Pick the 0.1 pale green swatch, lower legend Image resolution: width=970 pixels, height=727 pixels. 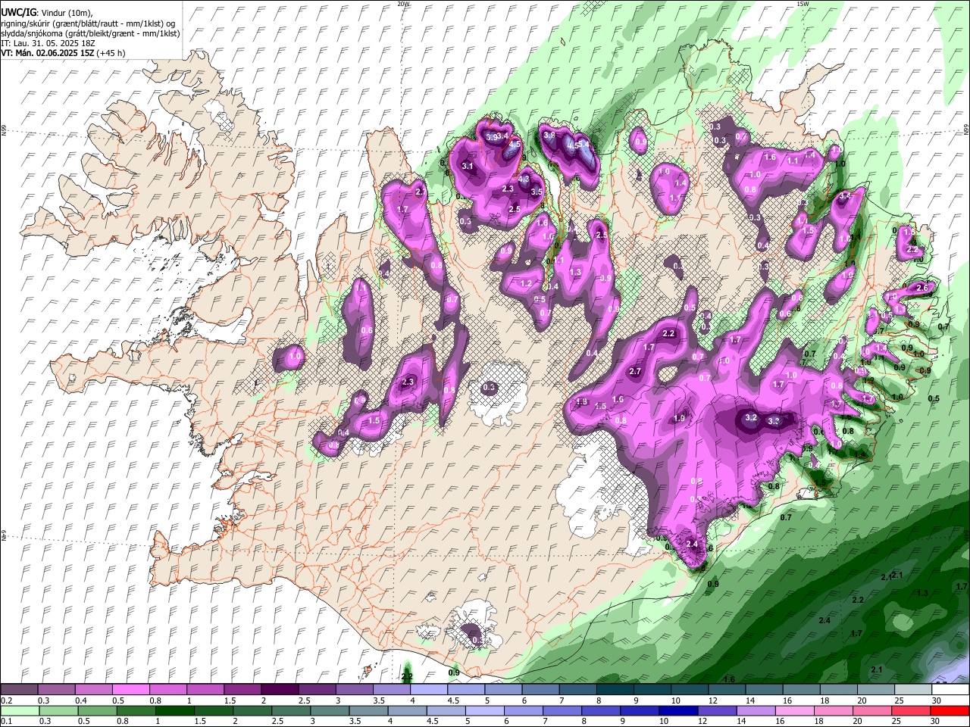click(x=19, y=711)
